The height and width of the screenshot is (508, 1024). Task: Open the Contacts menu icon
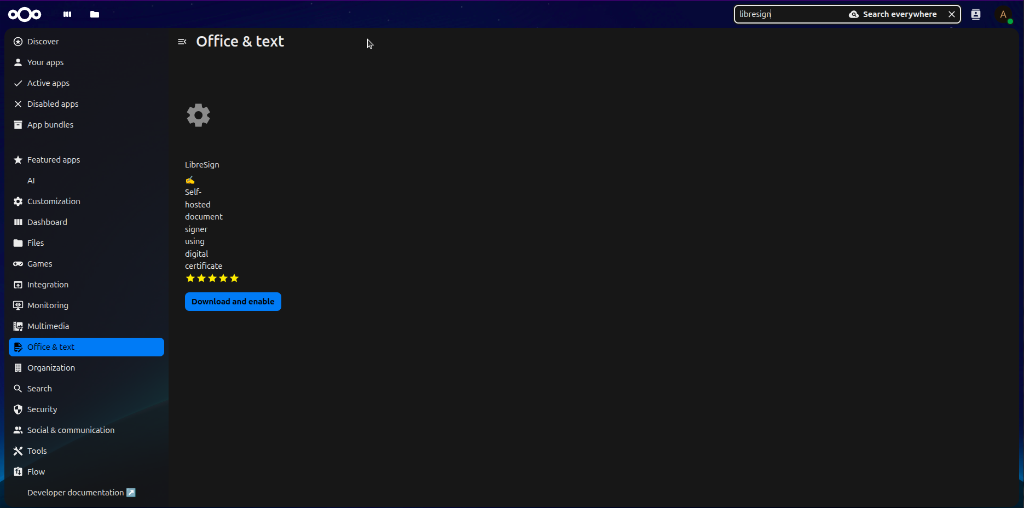975,15
